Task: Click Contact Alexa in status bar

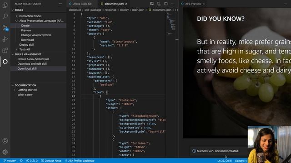Action: pos(51,161)
